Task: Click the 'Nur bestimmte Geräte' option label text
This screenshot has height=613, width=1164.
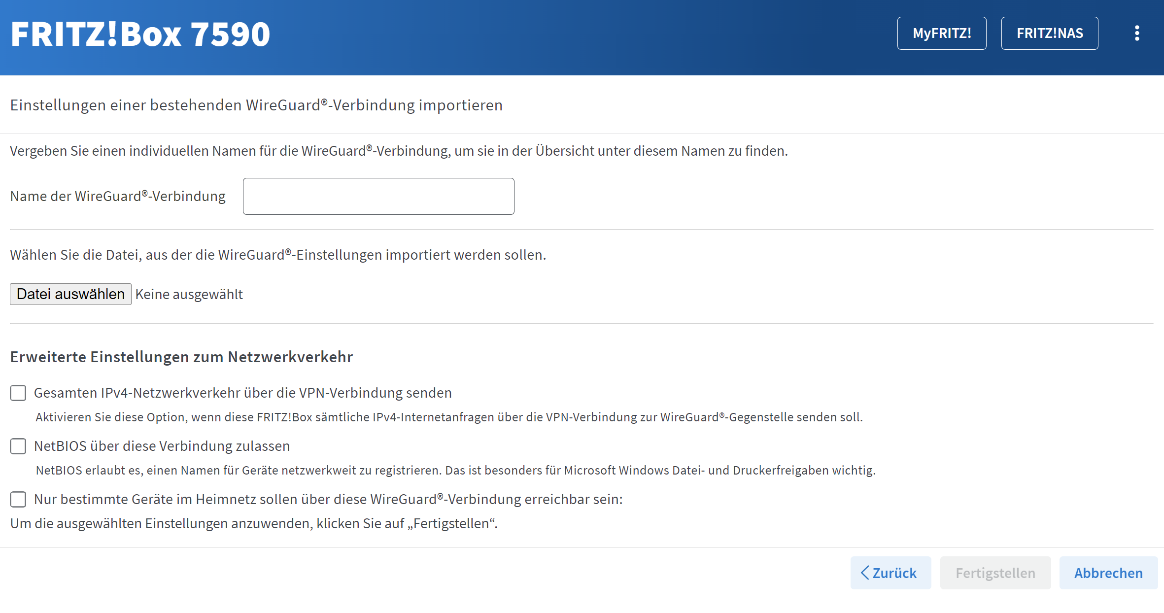Action: pos(328,499)
